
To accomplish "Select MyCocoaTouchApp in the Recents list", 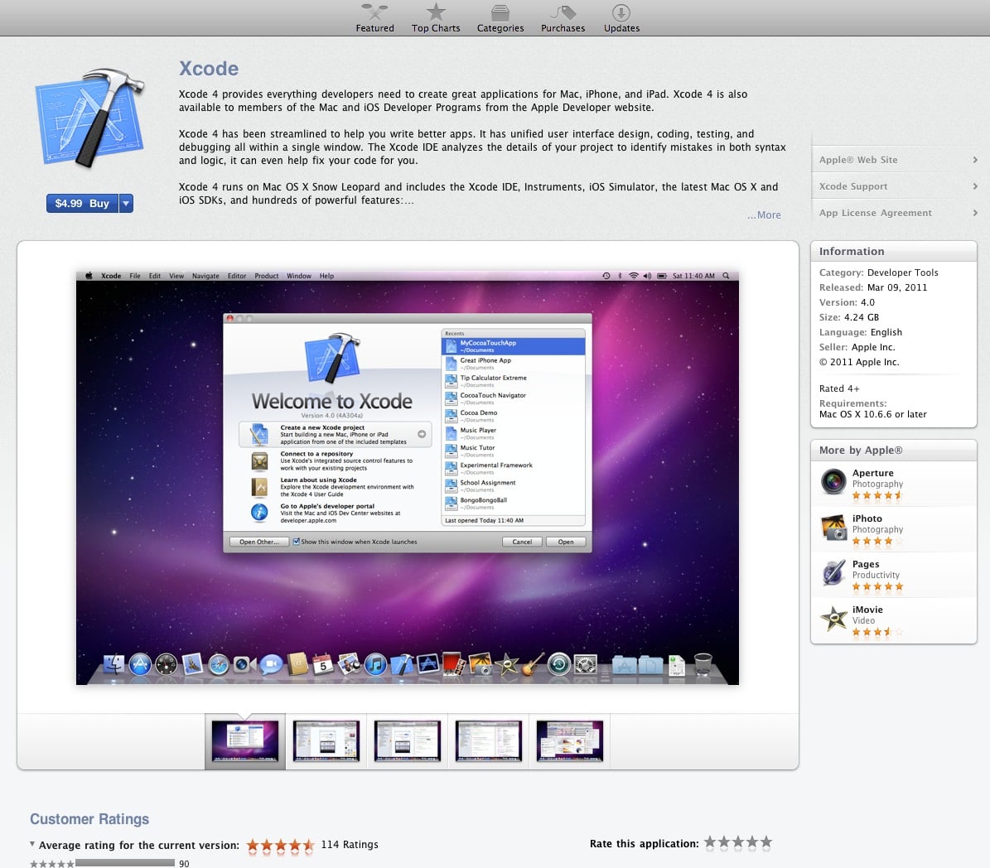I will tap(514, 346).
